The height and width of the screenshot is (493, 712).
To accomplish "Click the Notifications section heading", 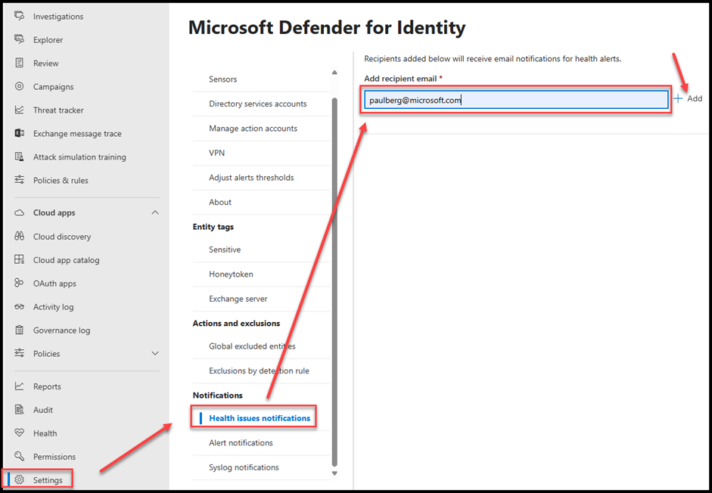I will coord(217,395).
